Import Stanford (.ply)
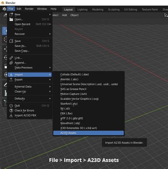This screenshot has width=168, height=169. 89,104
